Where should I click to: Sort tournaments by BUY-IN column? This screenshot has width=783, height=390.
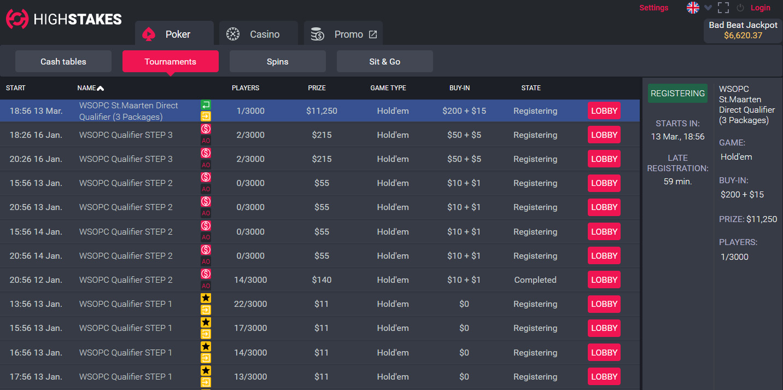click(459, 88)
